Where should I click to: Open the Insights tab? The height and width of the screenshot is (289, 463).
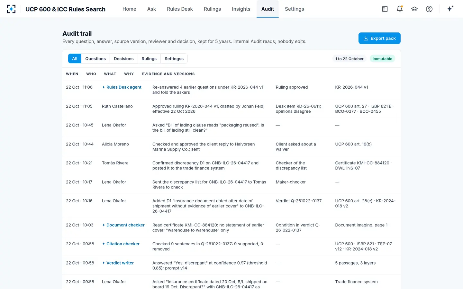tap(241, 9)
